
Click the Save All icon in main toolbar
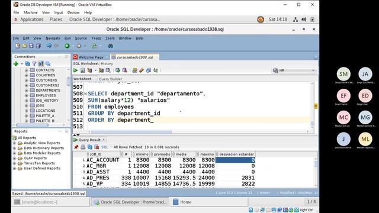tap(38, 46)
